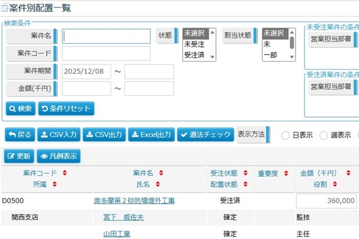Image resolution: width=359 pixels, height=239 pixels.
Task: Select the 週表示 radio button
Action: [x=324, y=135]
